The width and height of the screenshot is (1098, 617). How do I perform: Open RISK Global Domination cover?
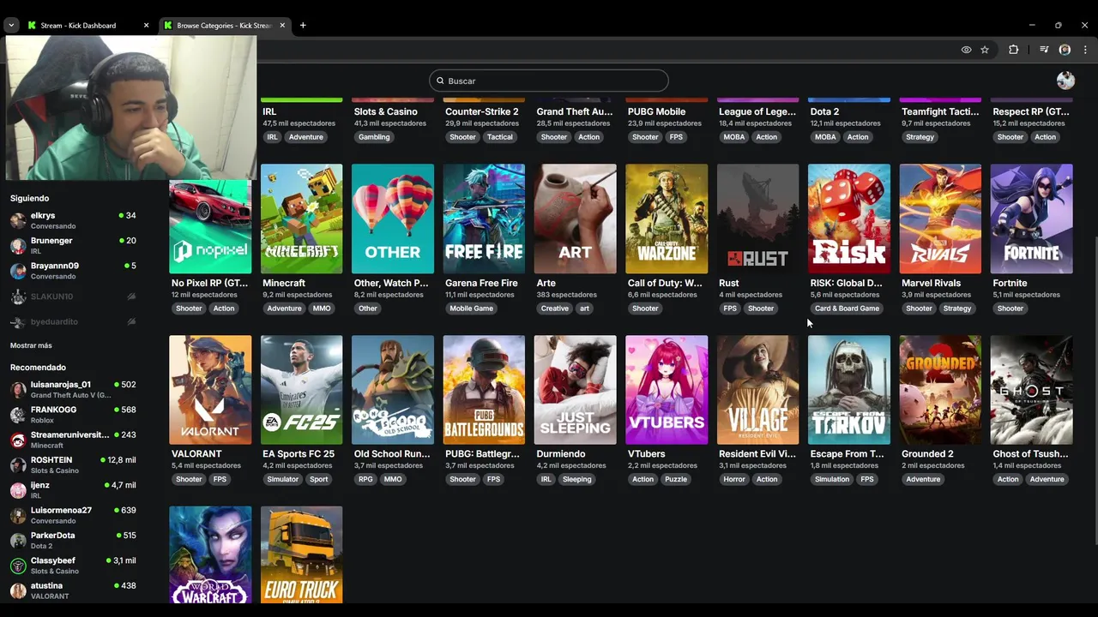[x=849, y=219]
